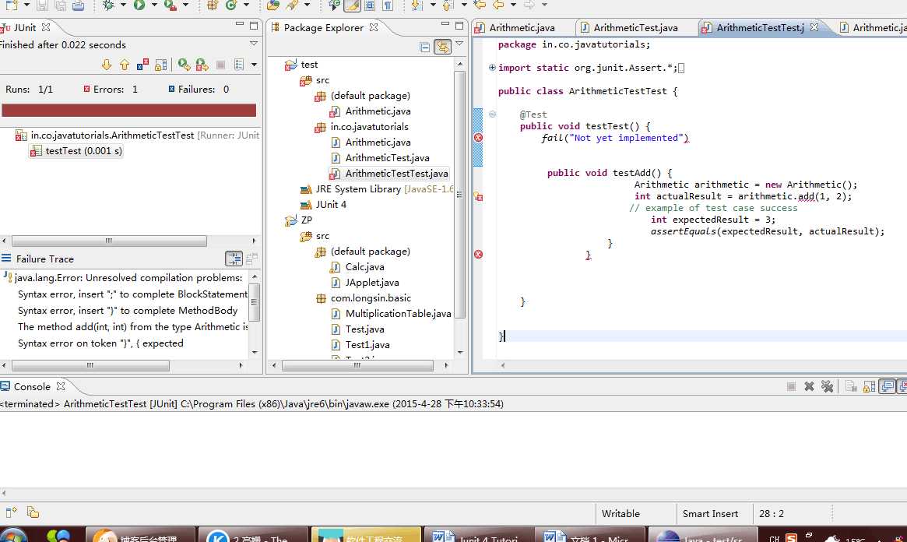Select the JUnit view tab
The height and width of the screenshot is (542, 907).
tap(25, 27)
